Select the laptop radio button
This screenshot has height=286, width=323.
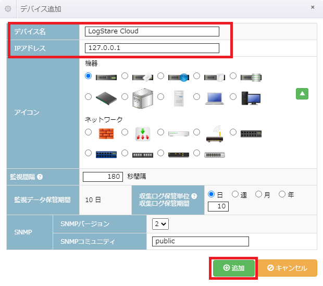click(x=197, y=97)
